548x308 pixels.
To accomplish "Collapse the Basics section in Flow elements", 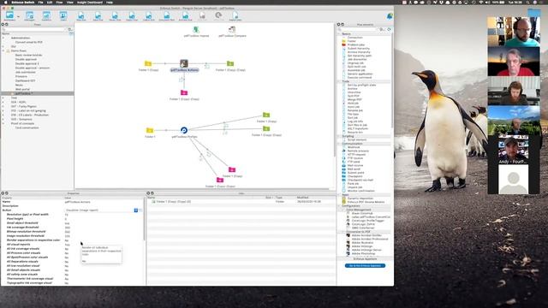I will (x=339, y=34).
